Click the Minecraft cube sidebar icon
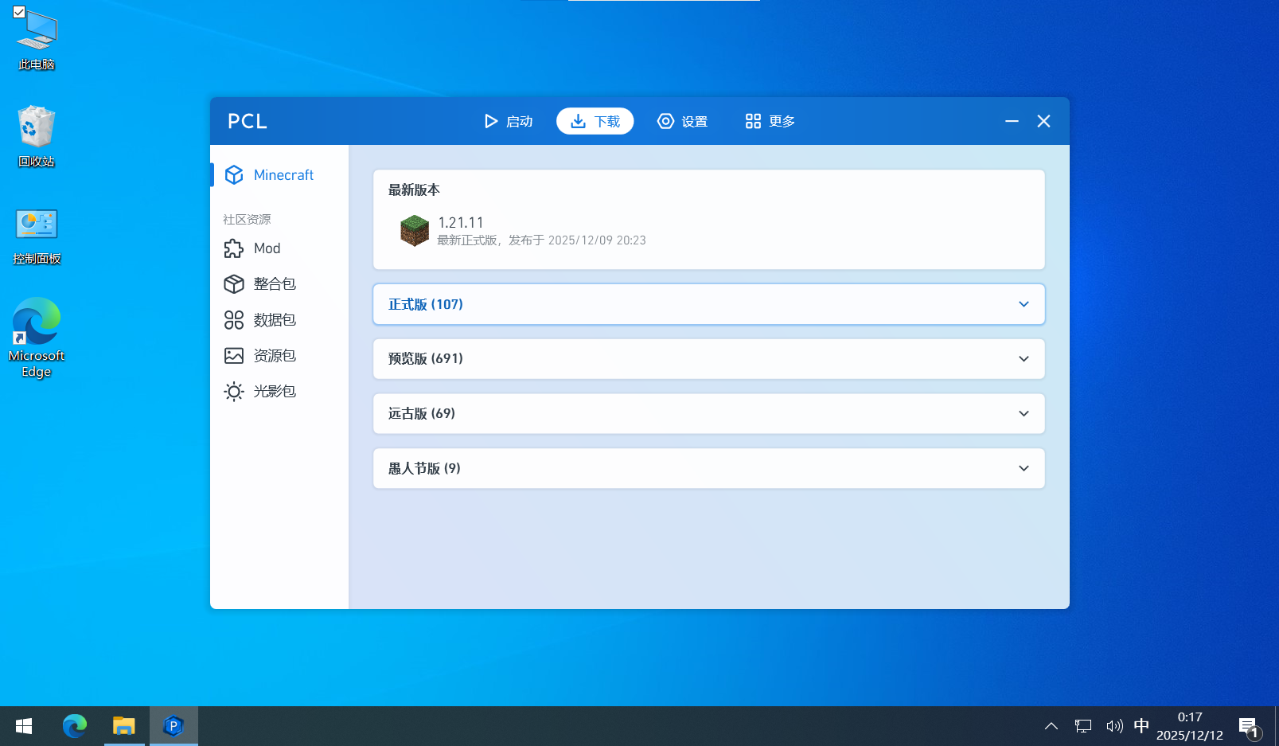 234,175
